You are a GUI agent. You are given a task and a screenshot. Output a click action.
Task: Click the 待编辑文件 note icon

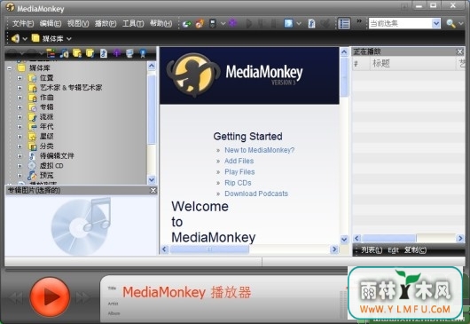coord(33,155)
